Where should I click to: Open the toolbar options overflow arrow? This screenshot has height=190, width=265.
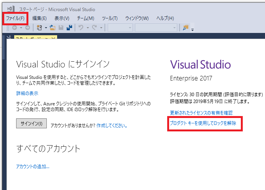pos(193,30)
